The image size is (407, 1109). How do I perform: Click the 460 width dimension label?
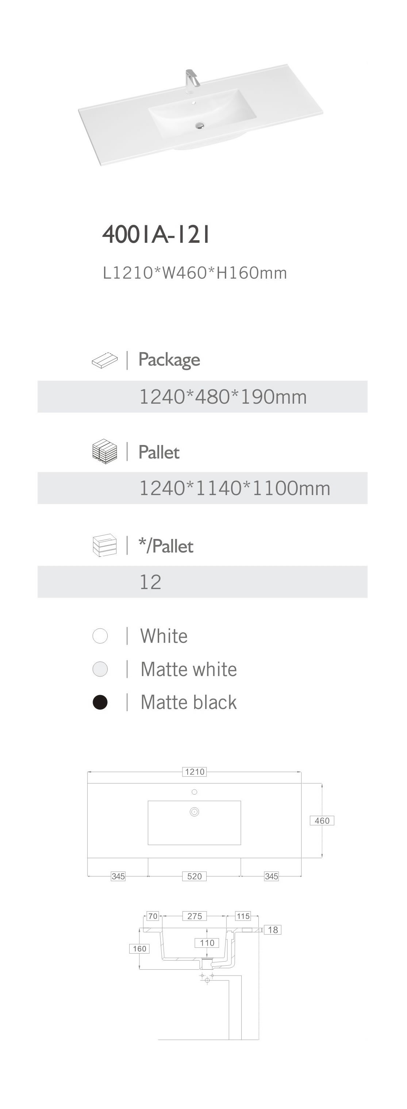[322, 821]
